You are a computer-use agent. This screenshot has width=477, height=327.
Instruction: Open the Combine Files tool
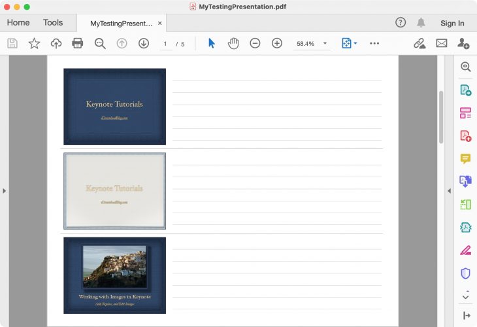click(x=465, y=181)
